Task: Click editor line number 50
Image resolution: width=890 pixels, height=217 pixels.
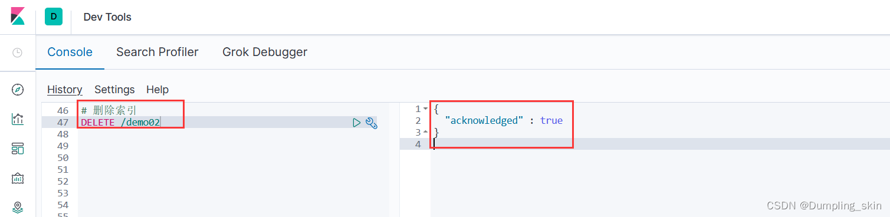Action: tap(63, 158)
